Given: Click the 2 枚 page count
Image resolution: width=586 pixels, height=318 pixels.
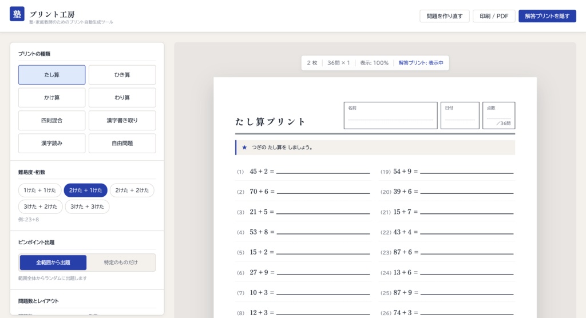Looking at the screenshot, I should (312, 63).
